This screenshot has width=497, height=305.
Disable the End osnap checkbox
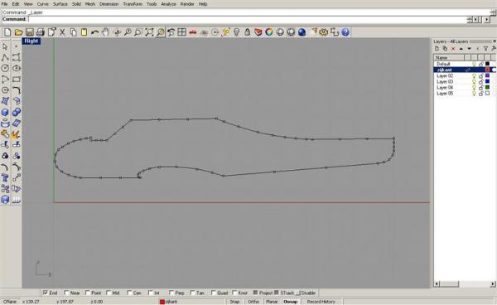46,293
